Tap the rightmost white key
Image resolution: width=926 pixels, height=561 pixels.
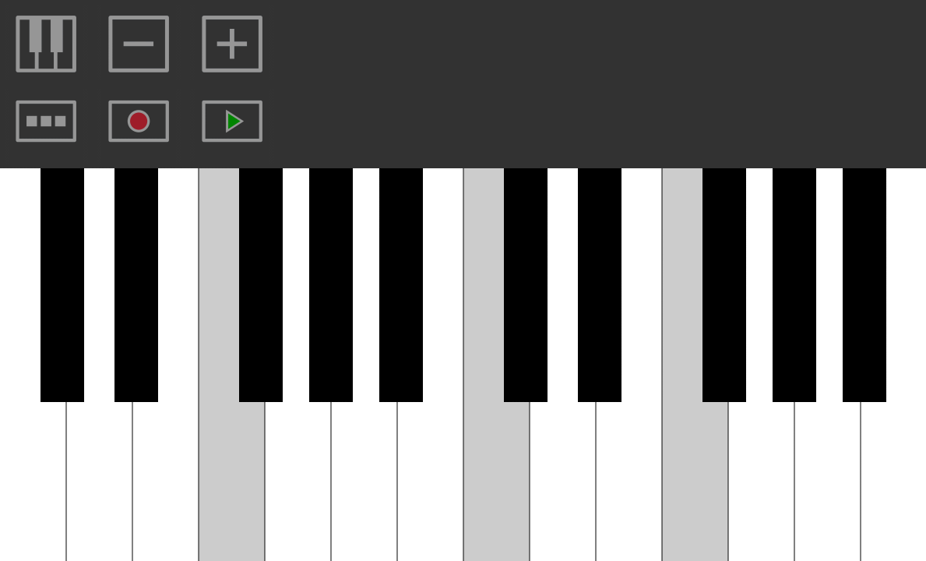pos(893,482)
